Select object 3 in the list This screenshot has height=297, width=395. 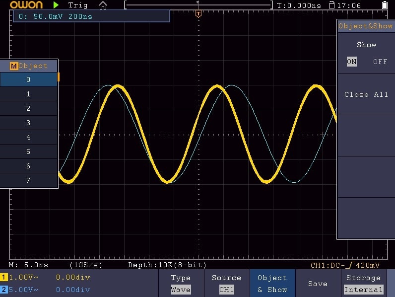click(28, 123)
